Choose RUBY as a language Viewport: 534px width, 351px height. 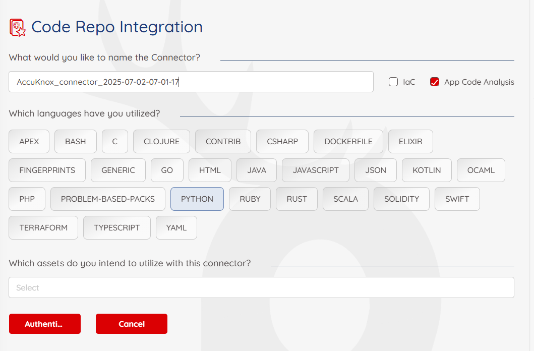[x=250, y=199]
